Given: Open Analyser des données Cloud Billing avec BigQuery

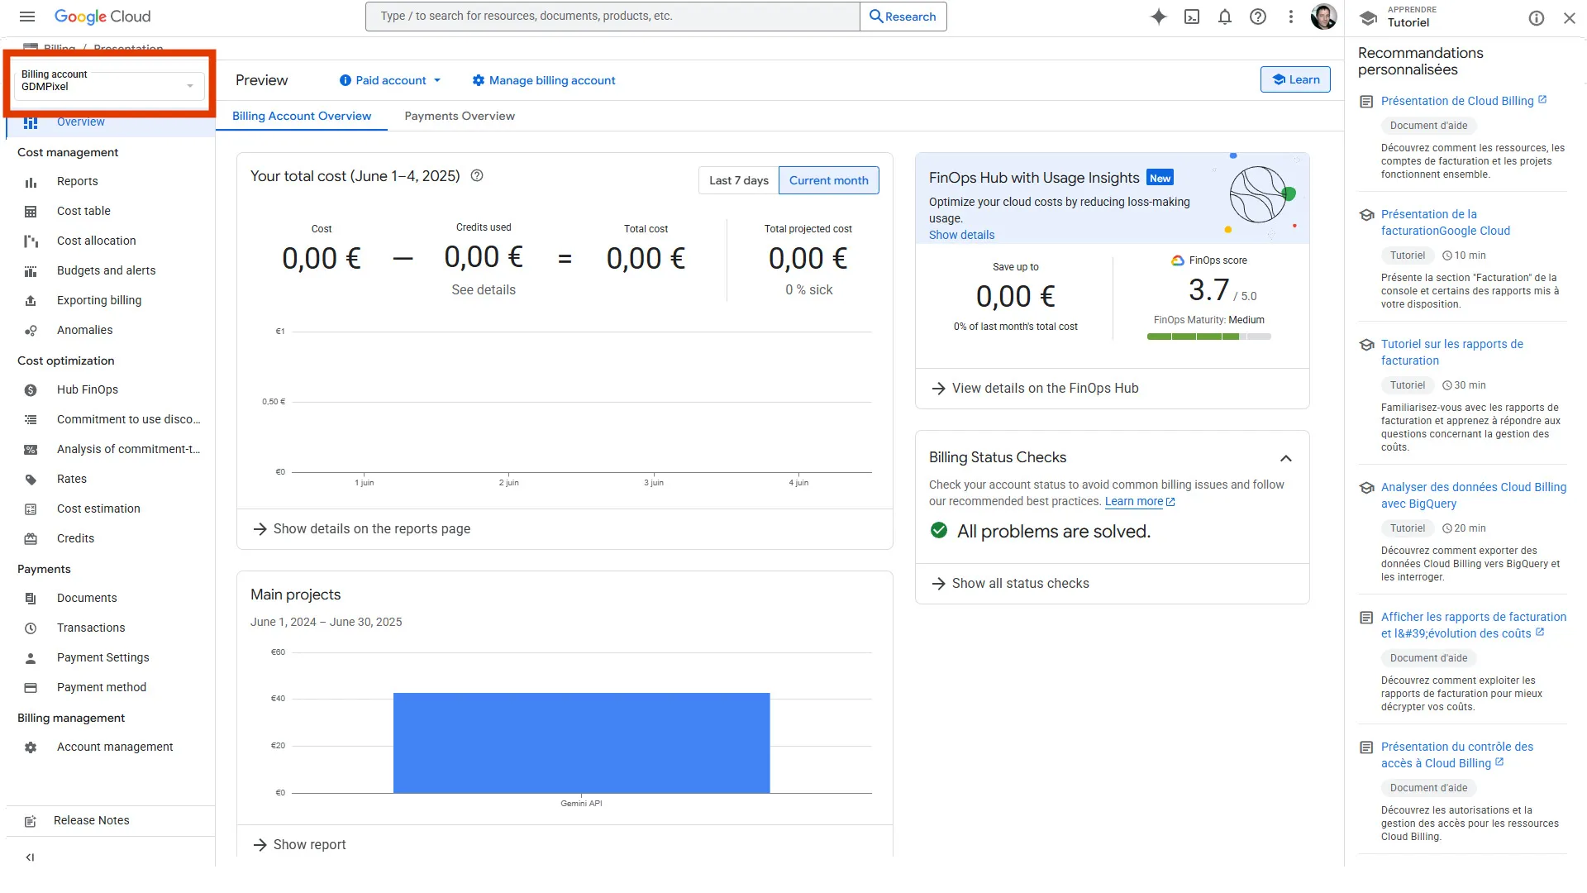Looking at the screenshot, I should tap(1473, 495).
